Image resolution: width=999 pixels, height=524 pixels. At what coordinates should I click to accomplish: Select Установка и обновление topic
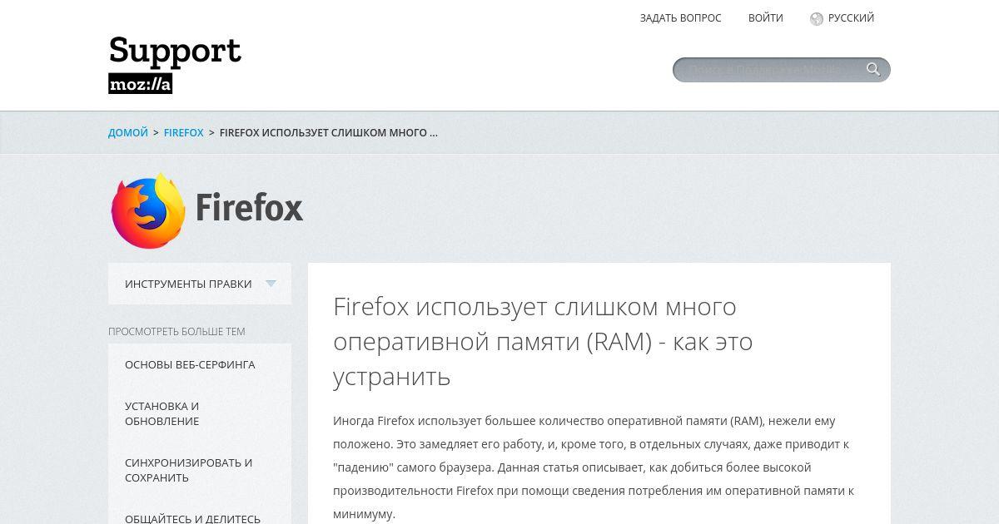pyautogui.click(x=162, y=413)
